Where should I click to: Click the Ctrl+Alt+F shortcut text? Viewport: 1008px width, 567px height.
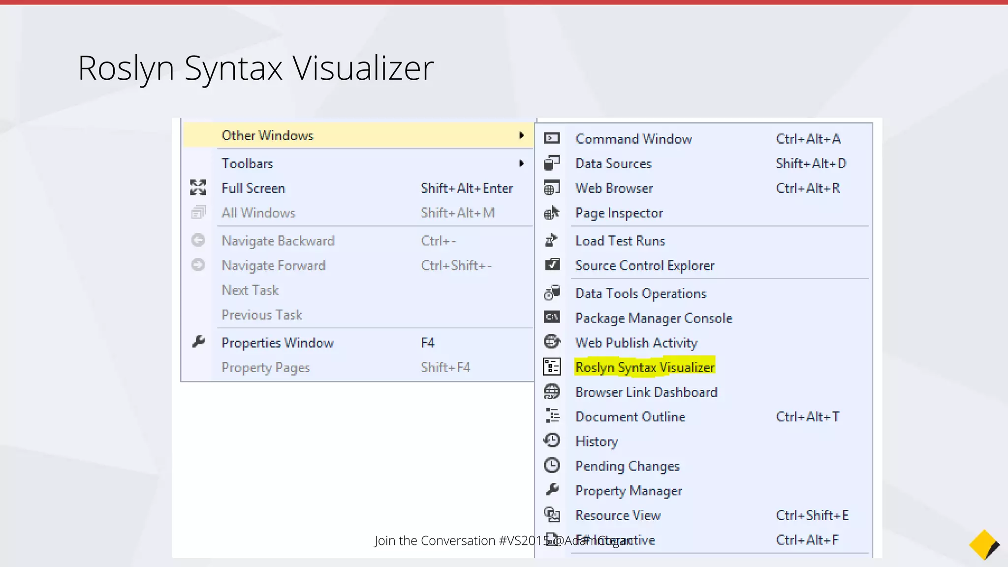tap(807, 539)
